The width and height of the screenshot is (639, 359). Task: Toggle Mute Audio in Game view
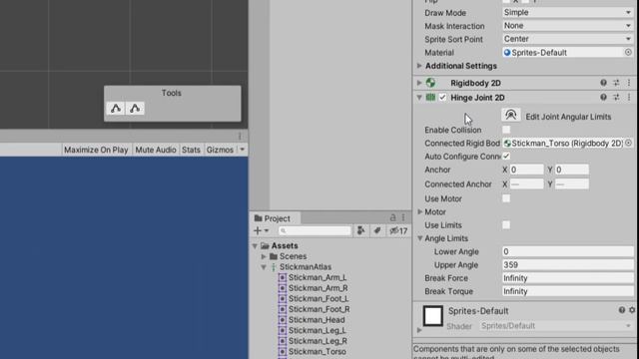(x=156, y=150)
